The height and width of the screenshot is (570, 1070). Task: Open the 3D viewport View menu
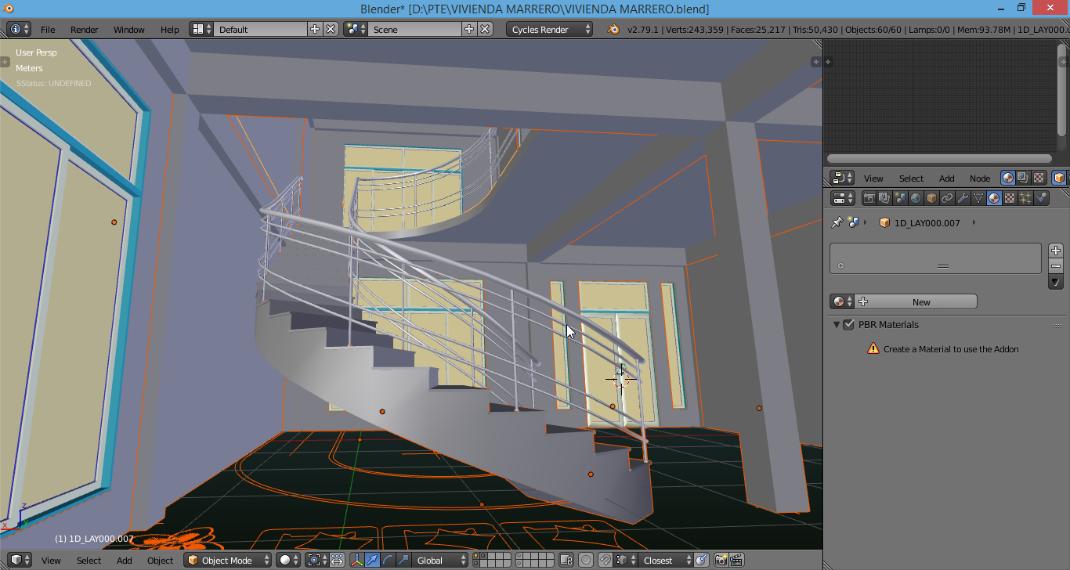[x=51, y=560]
